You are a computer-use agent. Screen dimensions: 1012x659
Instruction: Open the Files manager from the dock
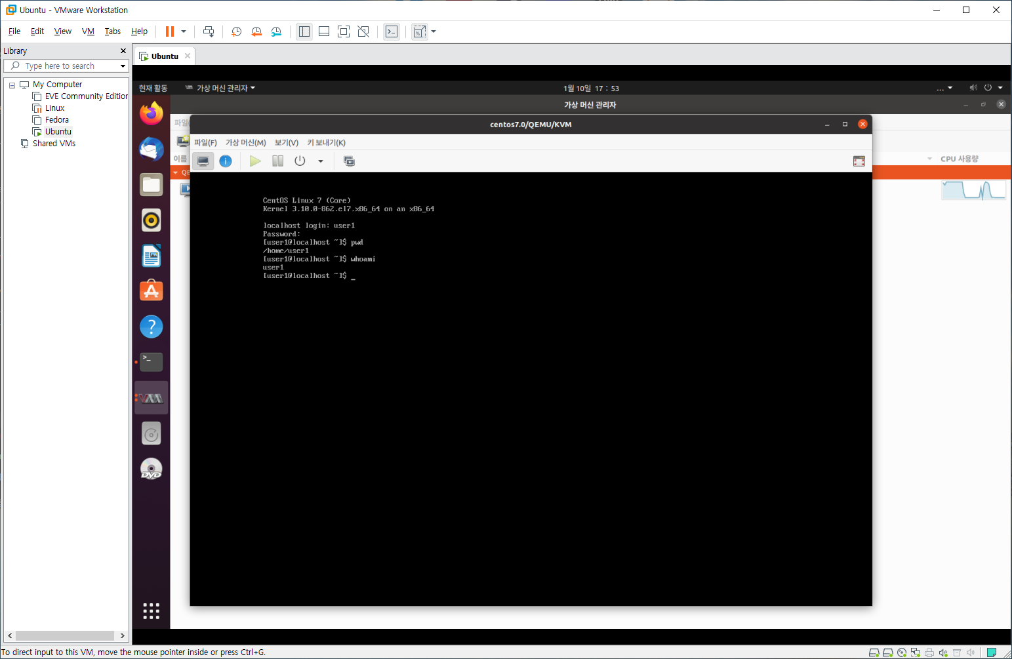point(152,184)
